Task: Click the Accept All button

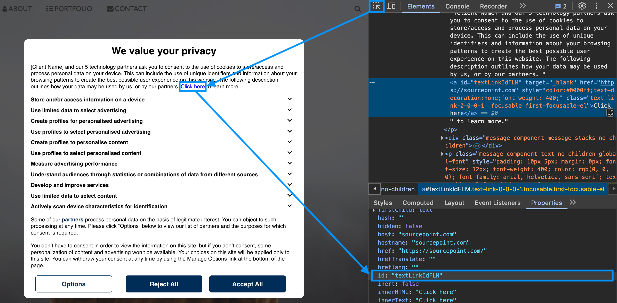Action: point(247,284)
